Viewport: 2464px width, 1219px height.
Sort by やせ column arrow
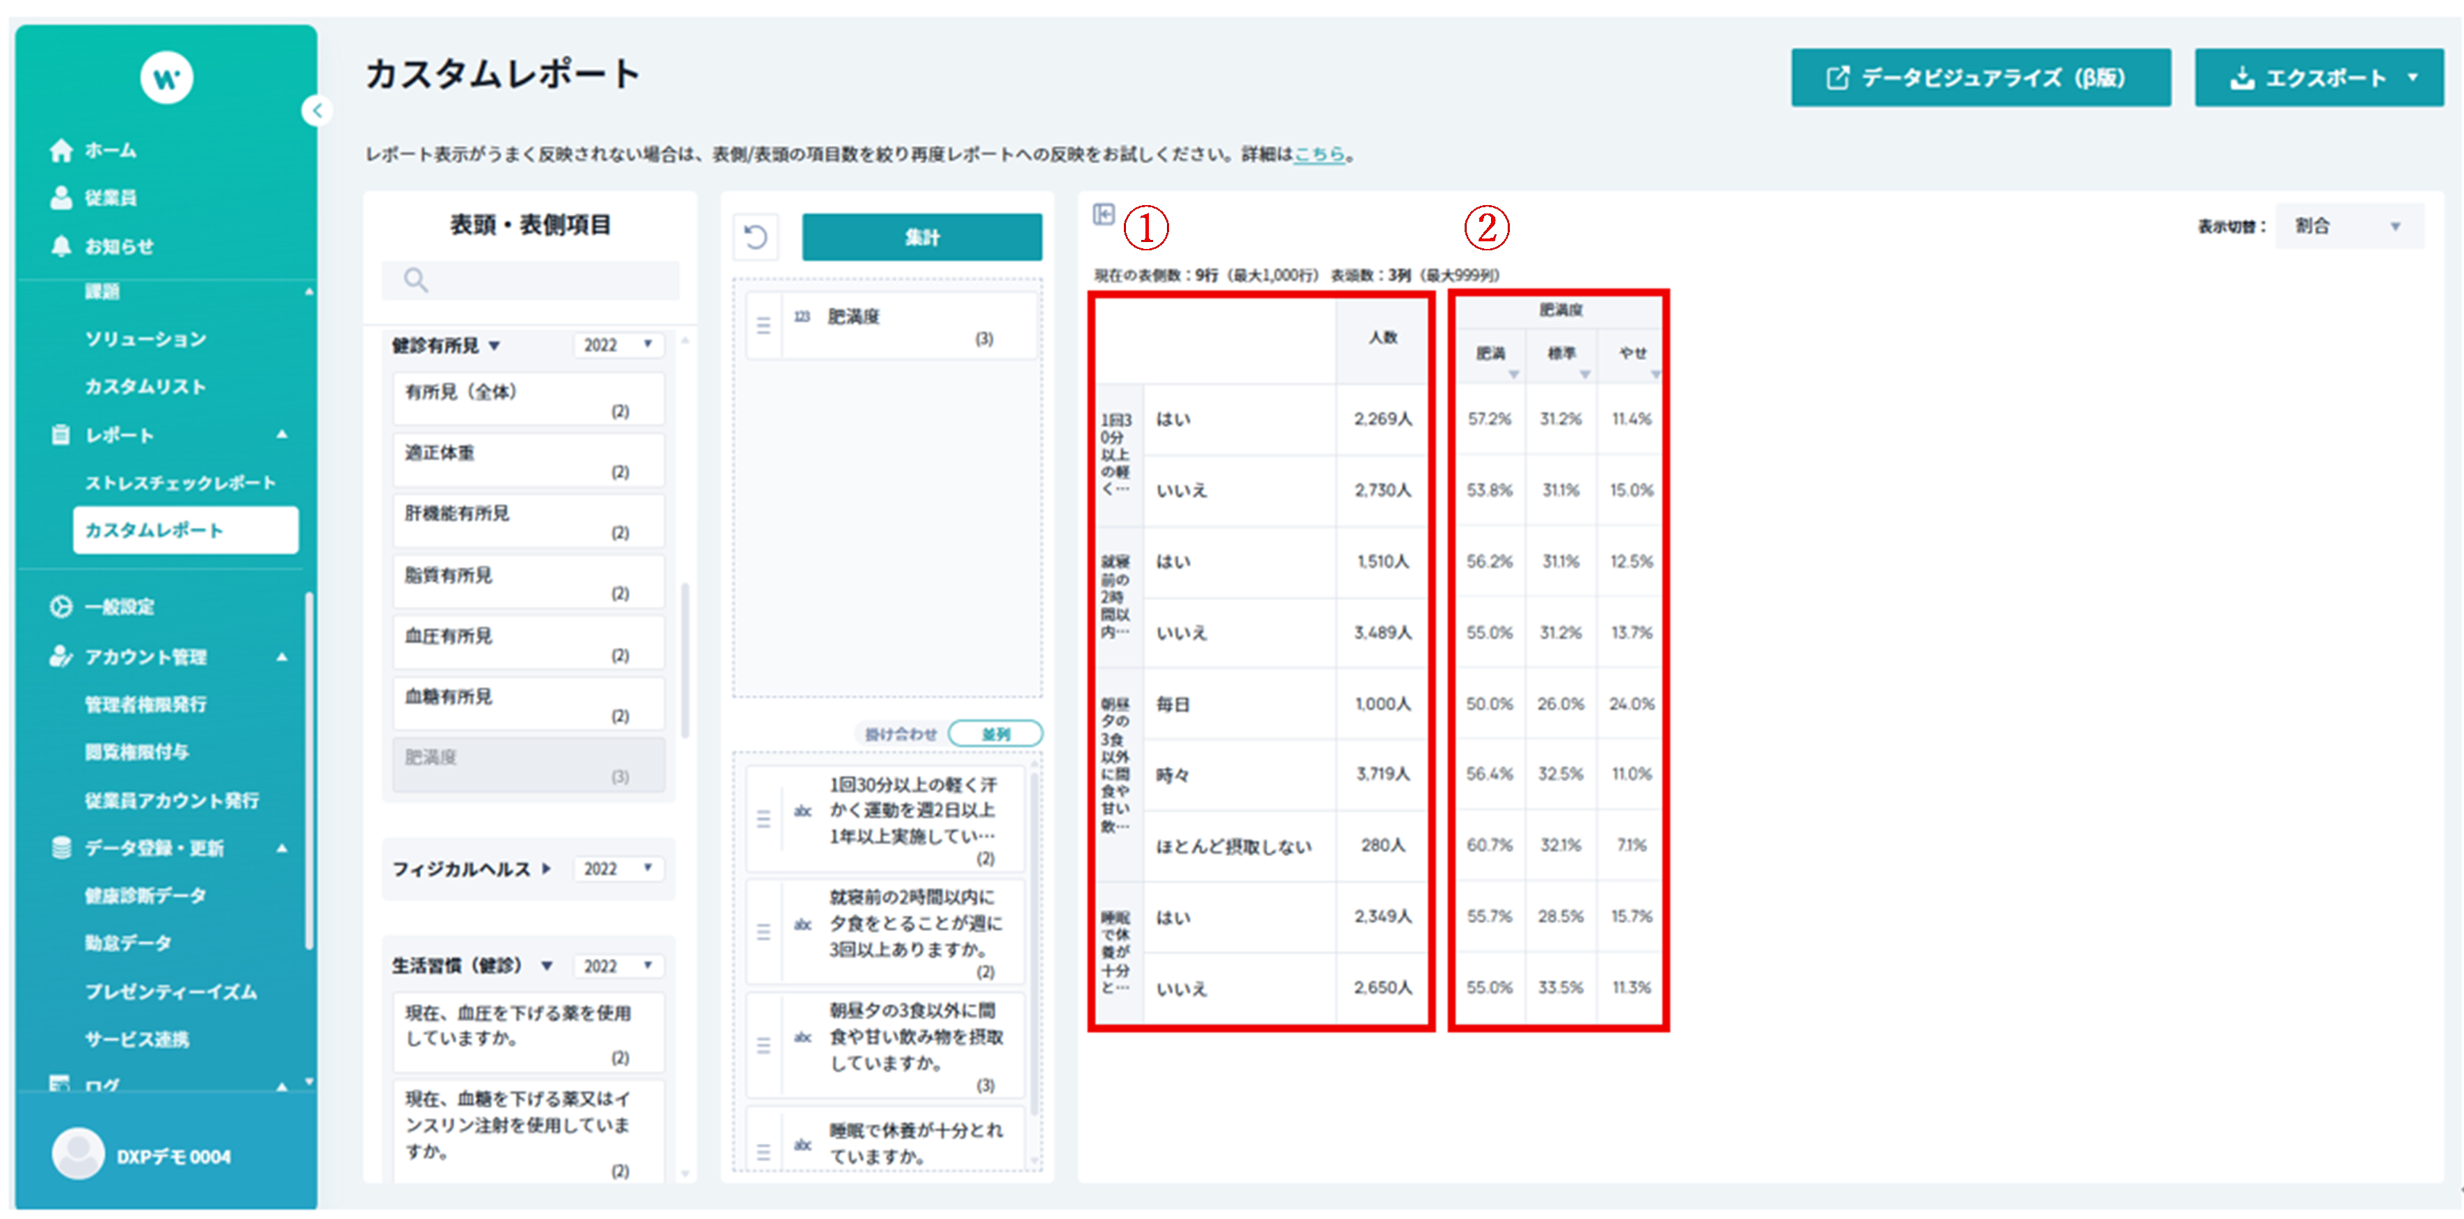(x=1654, y=375)
